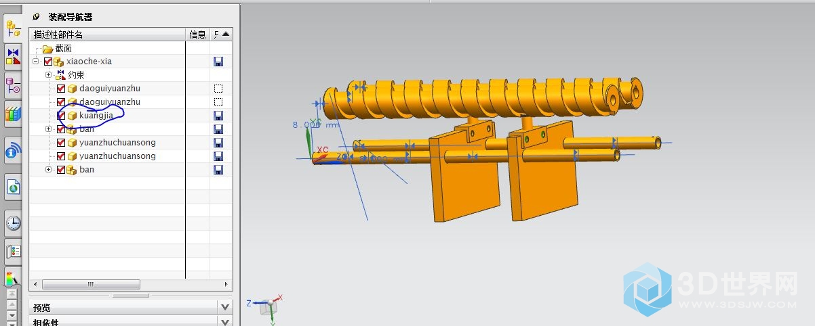Click save-status icon in second yuanzhuchuansong row
The image size is (815, 326).
tap(218, 156)
